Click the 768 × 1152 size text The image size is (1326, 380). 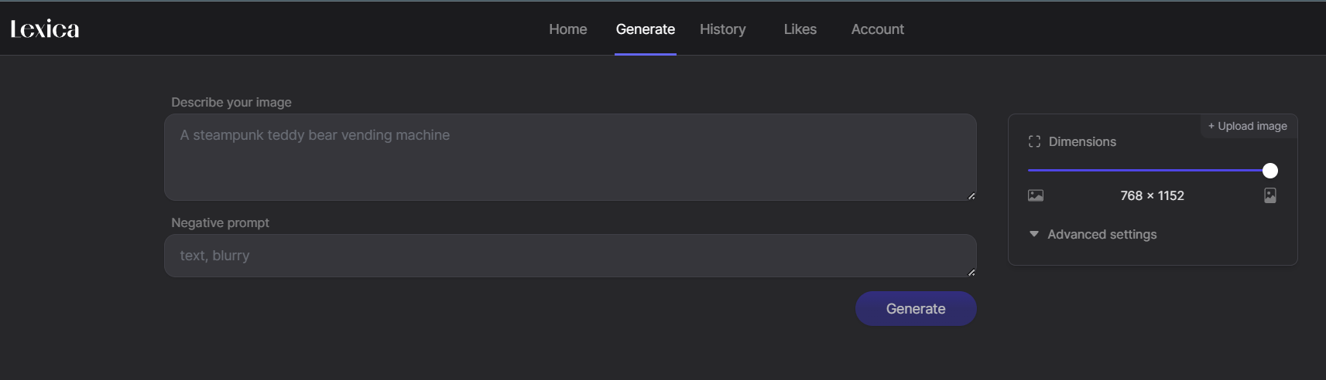coord(1152,195)
